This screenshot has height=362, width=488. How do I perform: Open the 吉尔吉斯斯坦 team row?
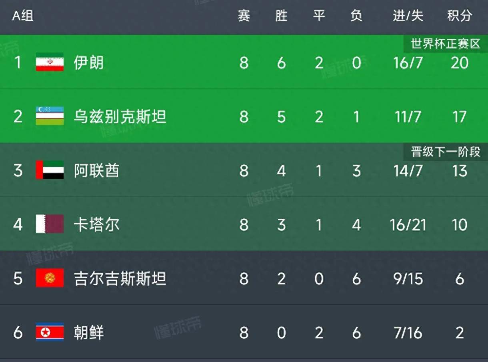(x=244, y=278)
